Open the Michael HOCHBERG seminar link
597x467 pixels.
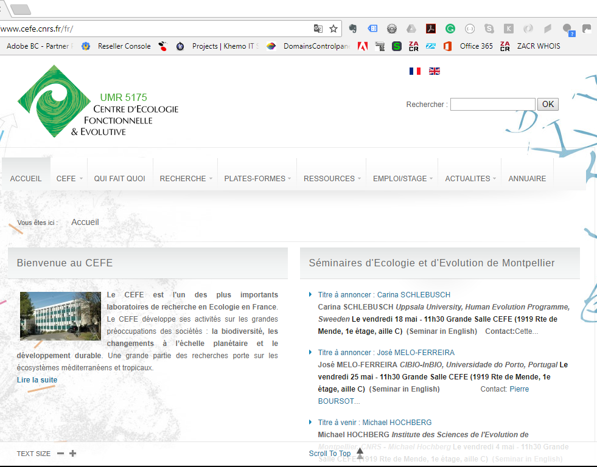tap(375, 423)
